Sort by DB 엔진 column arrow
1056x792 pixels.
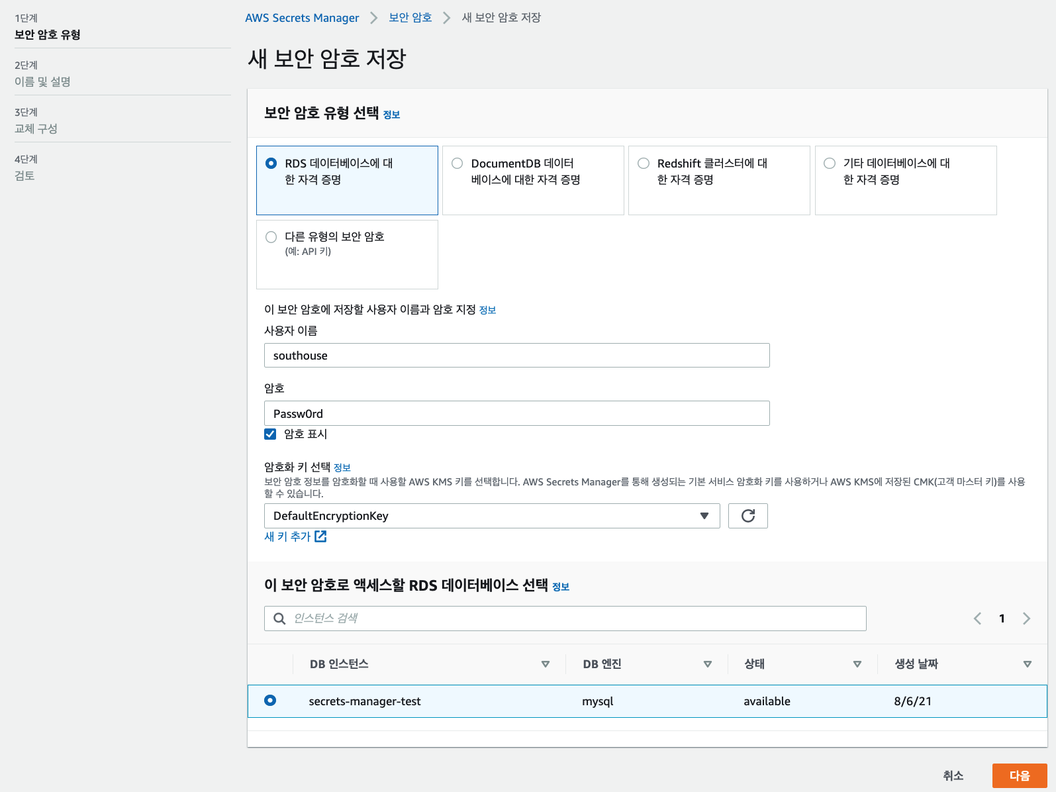click(708, 664)
